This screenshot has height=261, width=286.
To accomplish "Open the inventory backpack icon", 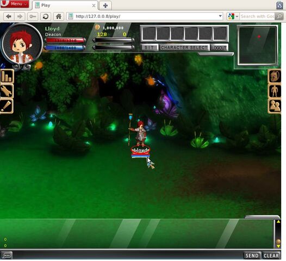I will pyautogui.click(x=275, y=76).
